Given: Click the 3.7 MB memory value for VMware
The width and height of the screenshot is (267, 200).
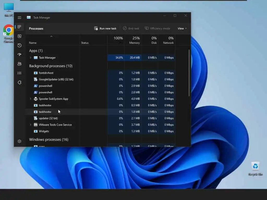Looking at the screenshot, I should 135,125.
